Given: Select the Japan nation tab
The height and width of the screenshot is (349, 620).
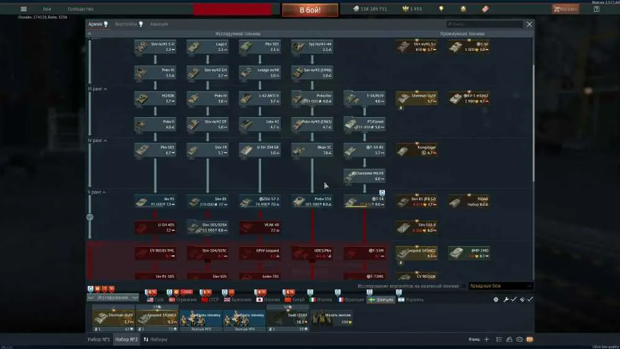Looking at the screenshot, I should tap(268, 299).
